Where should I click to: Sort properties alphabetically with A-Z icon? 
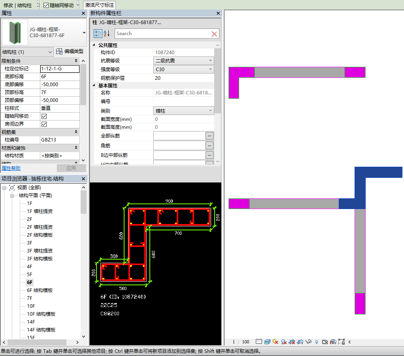coord(107,34)
